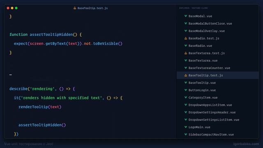Image resolution: width=263 pixels, height=148 pixels.
Task: Click the explorer panel header label
Action: coord(194,8)
